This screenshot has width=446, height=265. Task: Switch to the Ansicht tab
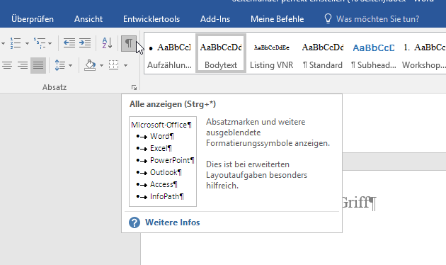pos(88,19)
